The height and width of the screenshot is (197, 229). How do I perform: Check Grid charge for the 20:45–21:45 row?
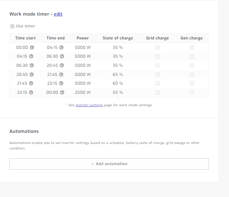[x=158, y=75]
